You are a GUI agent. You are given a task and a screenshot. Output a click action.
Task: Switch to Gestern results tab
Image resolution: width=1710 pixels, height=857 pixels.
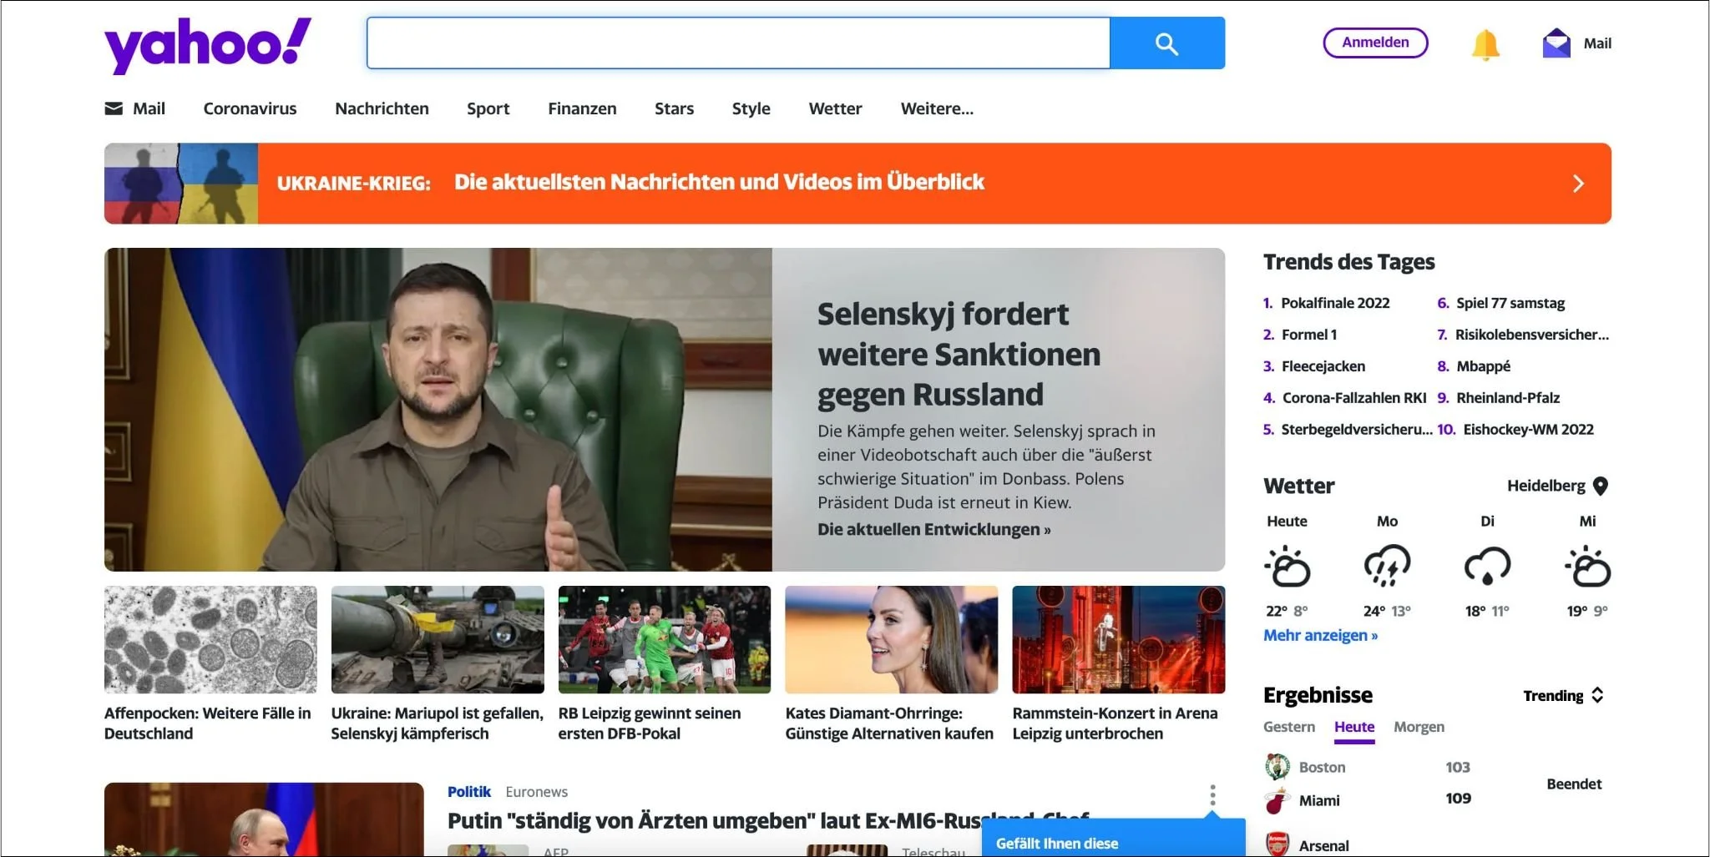(x=1288, y=727)
